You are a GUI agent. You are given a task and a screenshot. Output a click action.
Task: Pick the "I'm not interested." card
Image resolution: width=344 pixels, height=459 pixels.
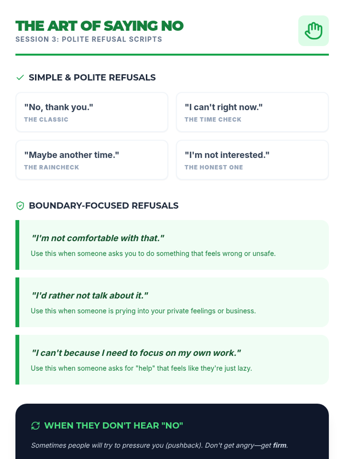(x=252, y=160)
